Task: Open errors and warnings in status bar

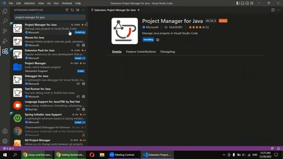Action: (x=8, y=148)
